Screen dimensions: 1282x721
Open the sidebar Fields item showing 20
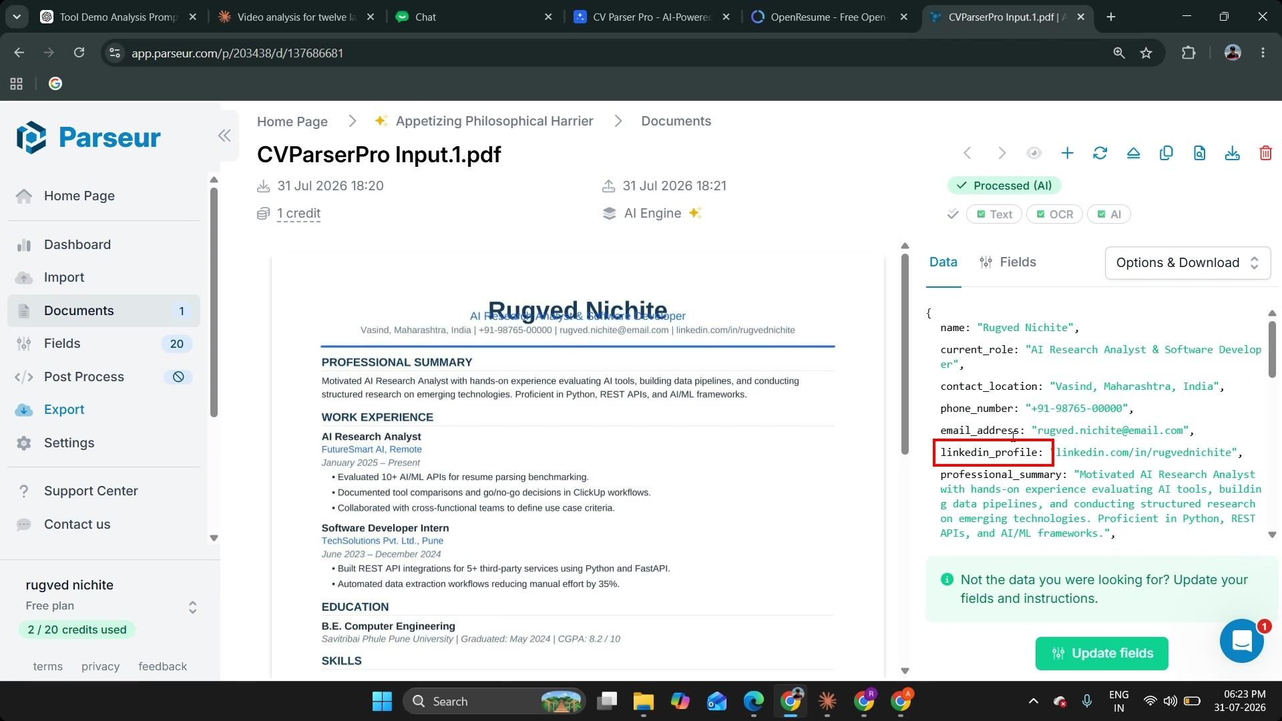103,344
